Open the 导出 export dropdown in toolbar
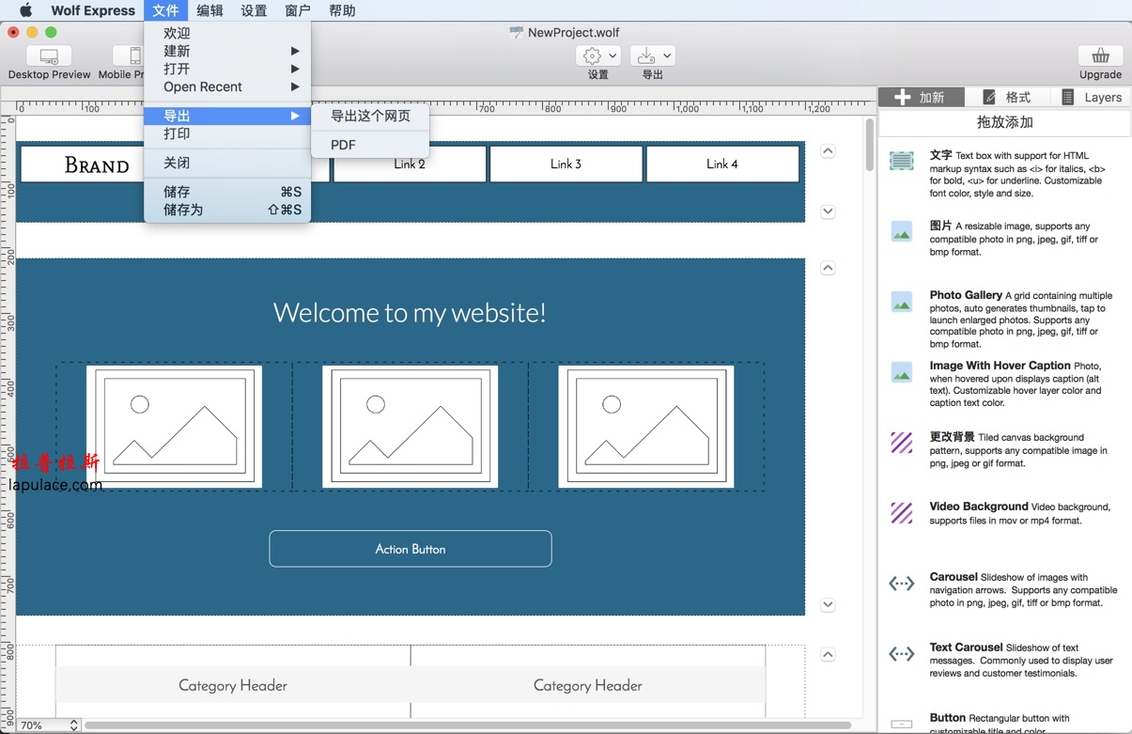Viewport: 1132px width, 734px height. [652, 55]
